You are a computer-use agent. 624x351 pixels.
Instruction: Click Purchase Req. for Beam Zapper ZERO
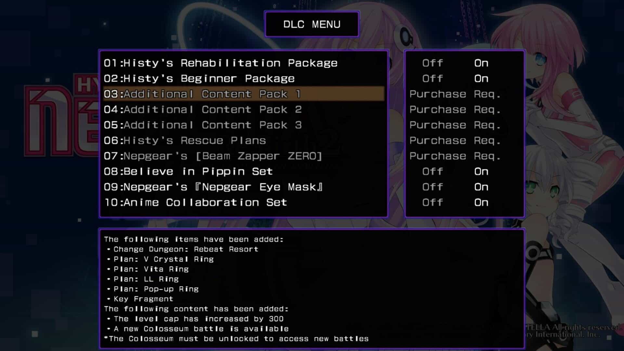(455, 156)
